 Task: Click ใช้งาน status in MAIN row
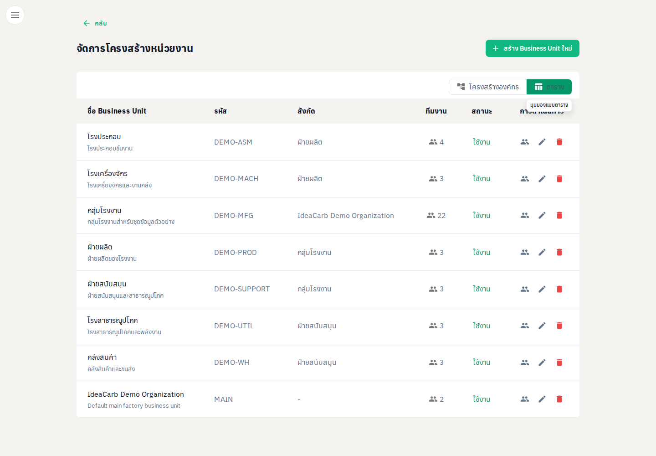482,399
